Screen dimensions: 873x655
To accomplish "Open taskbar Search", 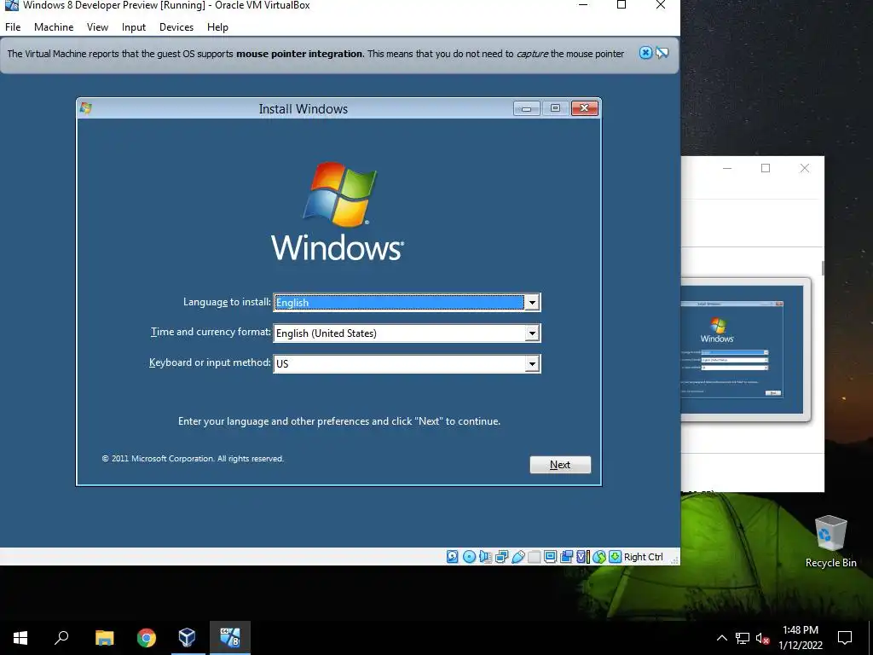I will click(61, 638).
